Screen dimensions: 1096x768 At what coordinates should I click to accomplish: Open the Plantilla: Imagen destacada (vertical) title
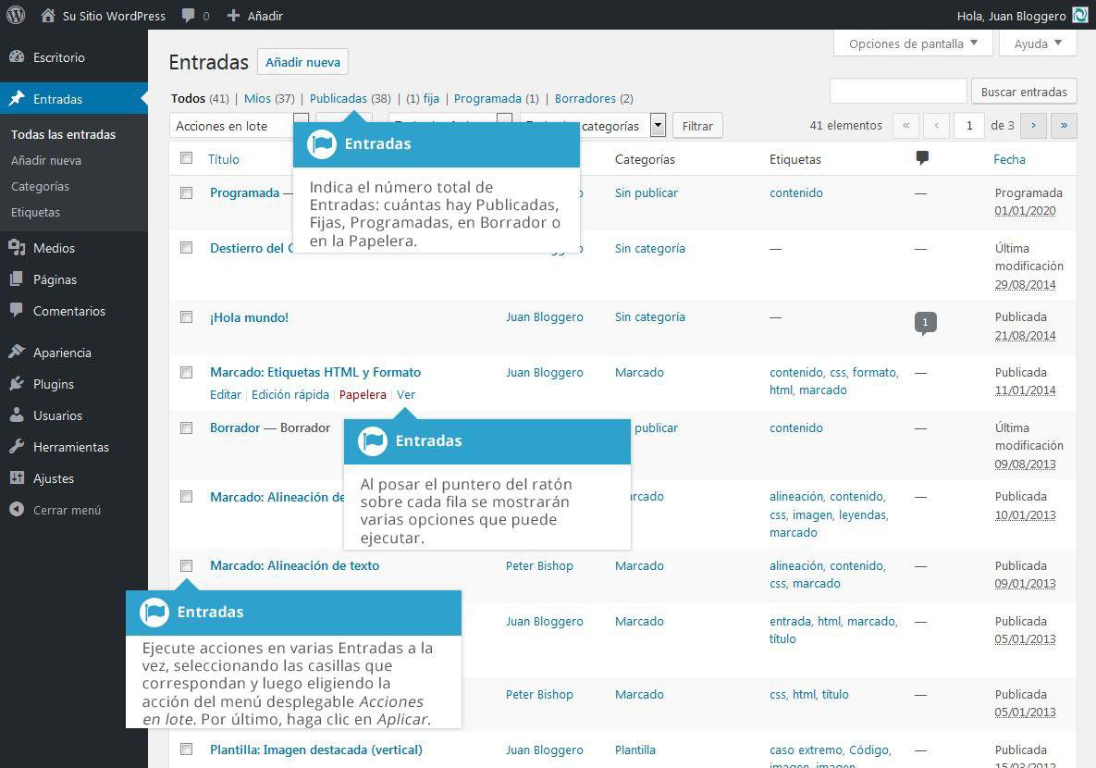click(316, 749)
